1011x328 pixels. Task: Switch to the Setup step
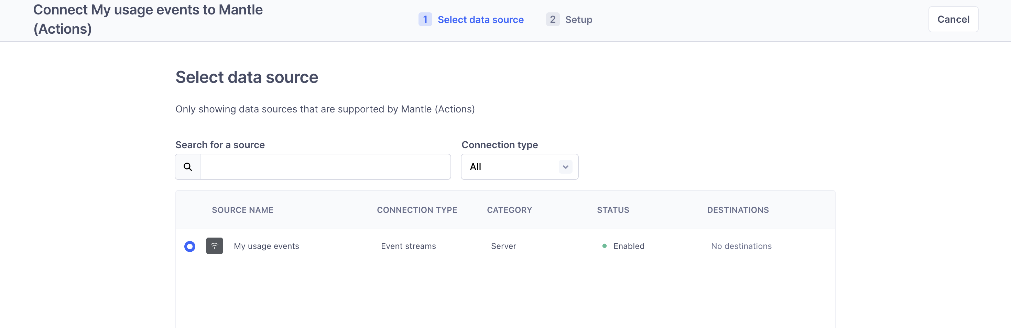(x=578, y=19)
